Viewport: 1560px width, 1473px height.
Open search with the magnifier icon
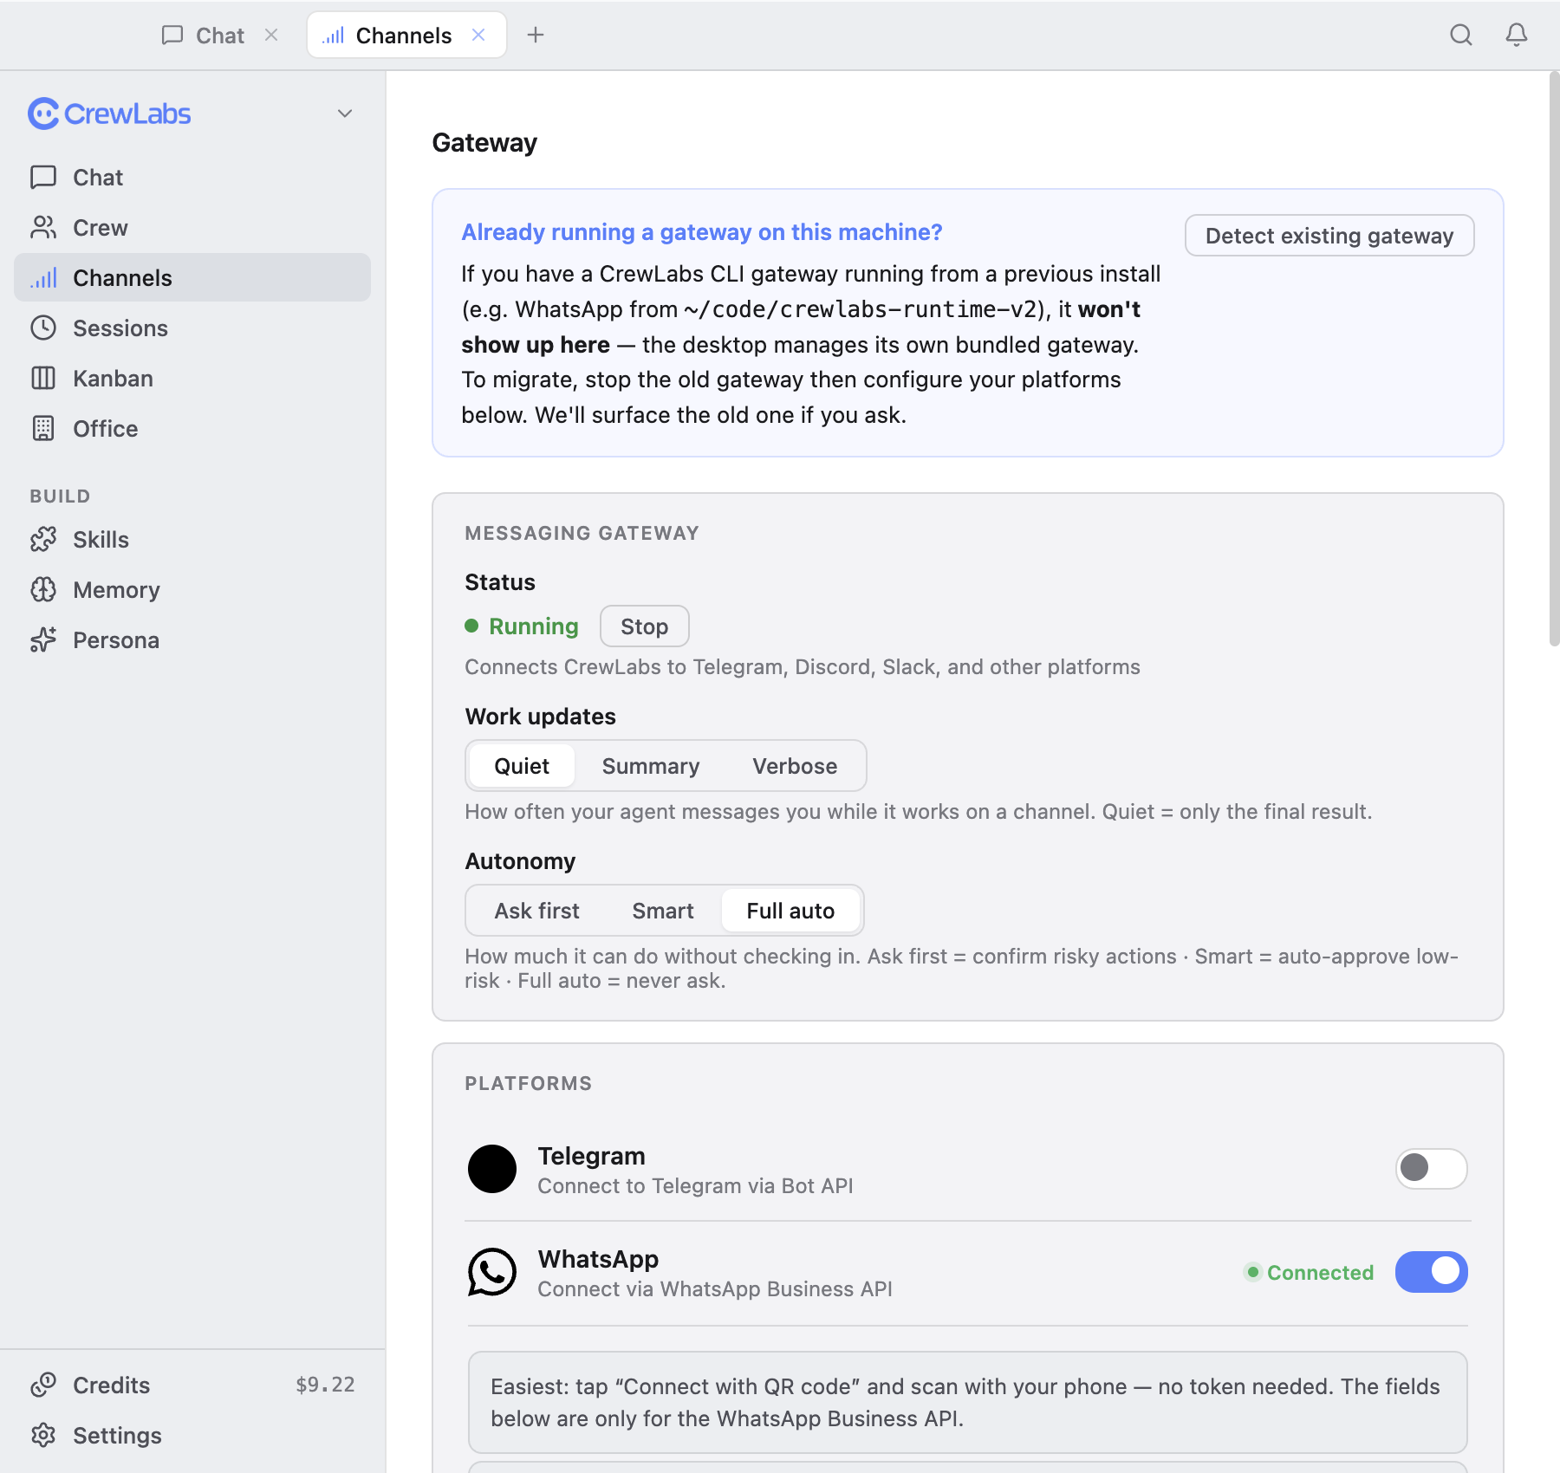pos(1461,35)
